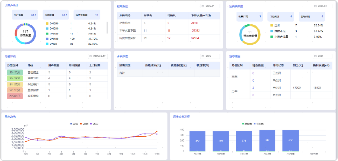Click the stat card showing 1

[250, 16]
